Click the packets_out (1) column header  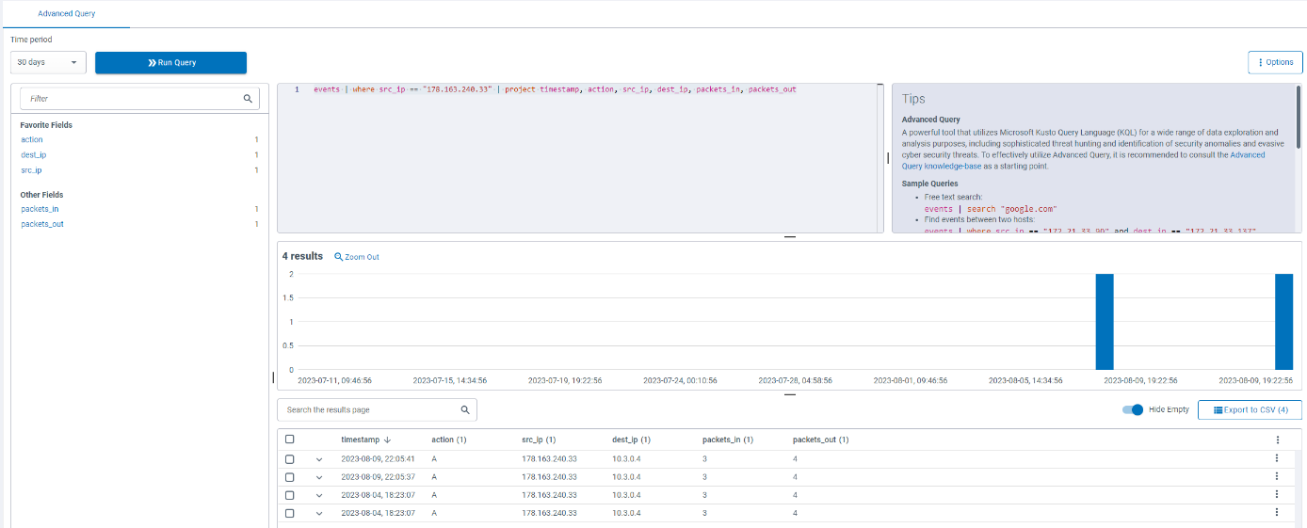820,440
